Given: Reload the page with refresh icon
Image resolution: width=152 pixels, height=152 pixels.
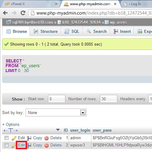Looking at the screenshot, I should point(23,13).
